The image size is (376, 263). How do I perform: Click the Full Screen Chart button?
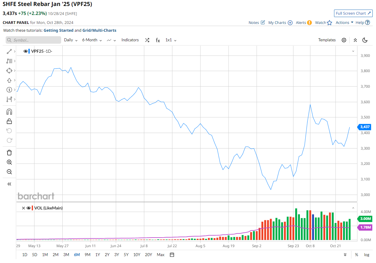(x=353, y=13)
